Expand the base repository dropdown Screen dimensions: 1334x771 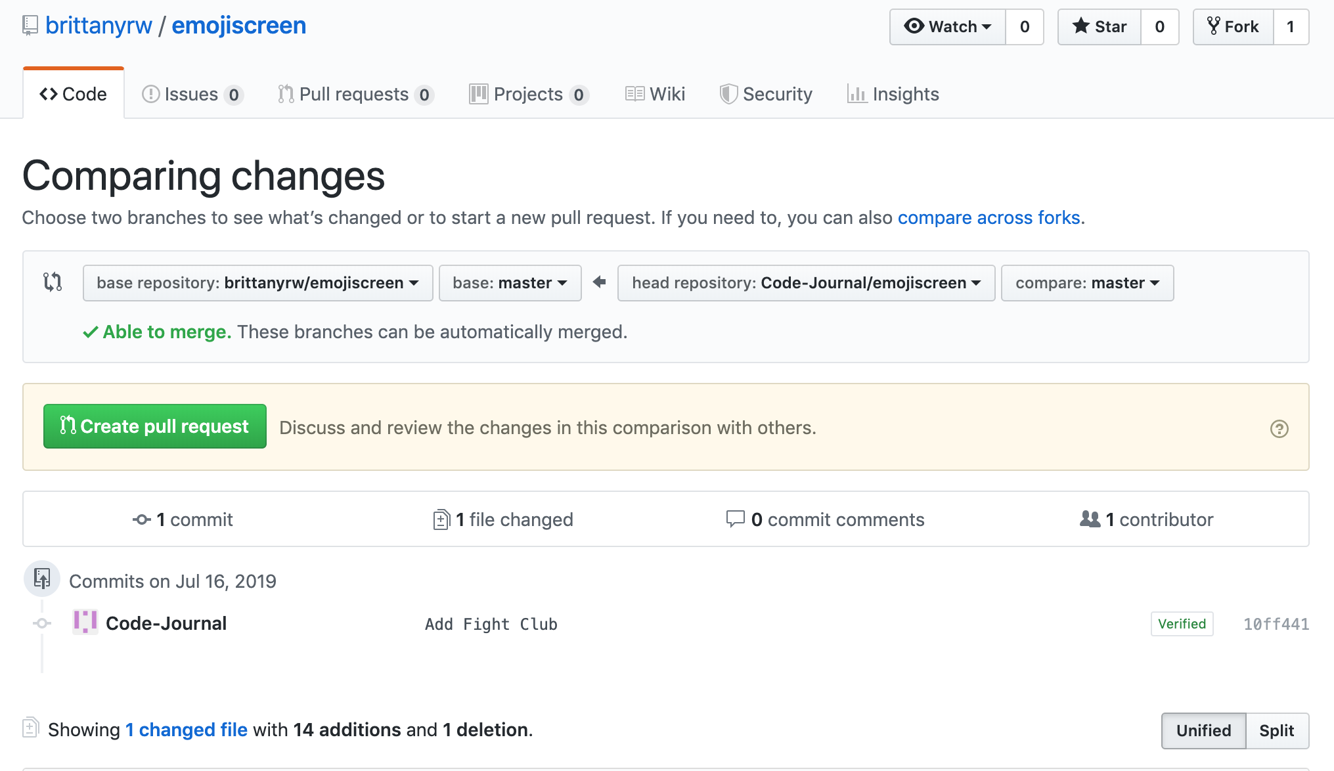click(257, 283)
